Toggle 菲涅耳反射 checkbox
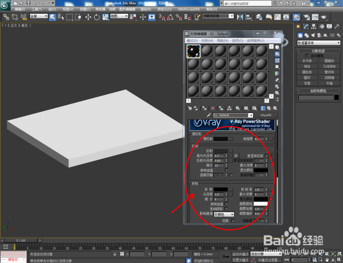Image resolution: width=343 pixels, height=263 pixels. (266, 156)
